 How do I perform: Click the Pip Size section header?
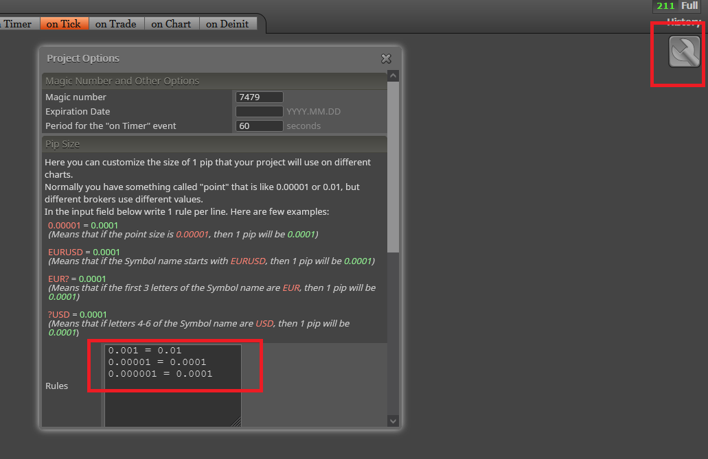(x=214, y=144)
